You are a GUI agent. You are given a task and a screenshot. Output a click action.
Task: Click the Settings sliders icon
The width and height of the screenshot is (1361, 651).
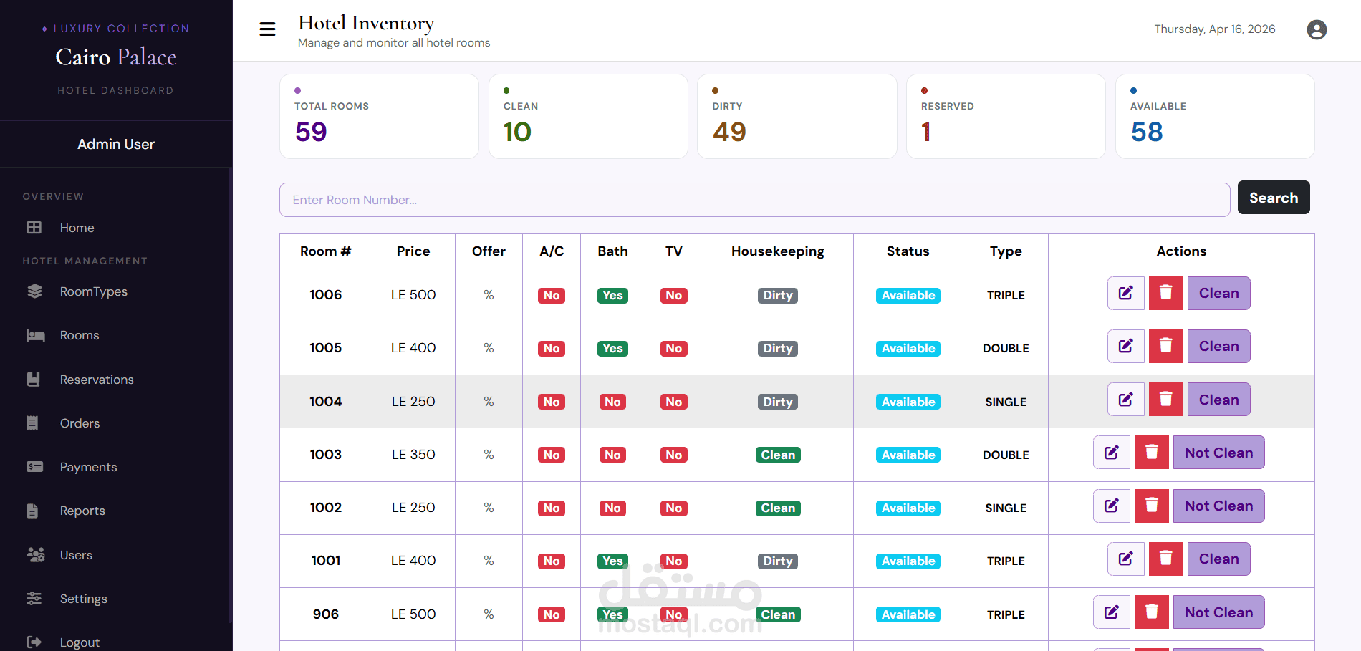(x=34, y=599)
